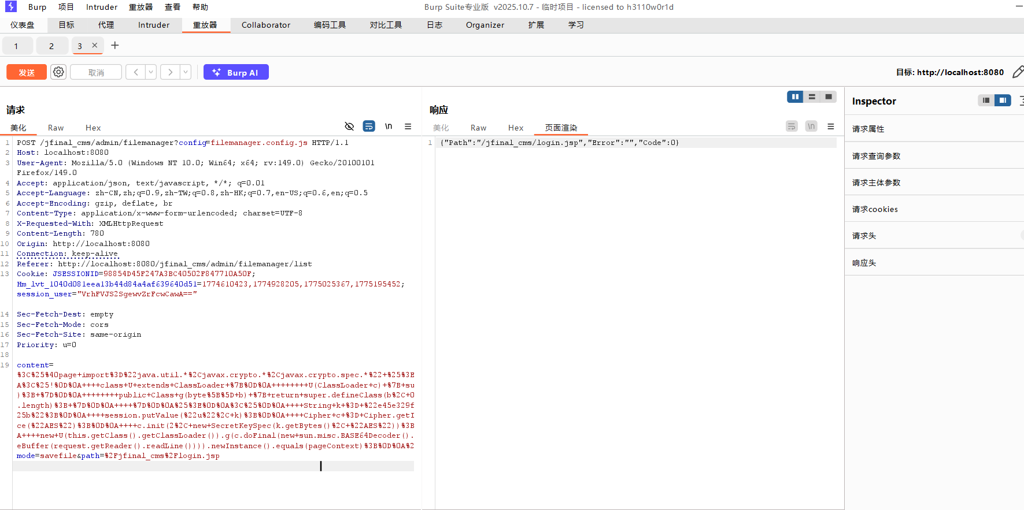1024x510 pixels.
Task: Select response 页面渲染 render tab
Action: (x=561, y=128)
